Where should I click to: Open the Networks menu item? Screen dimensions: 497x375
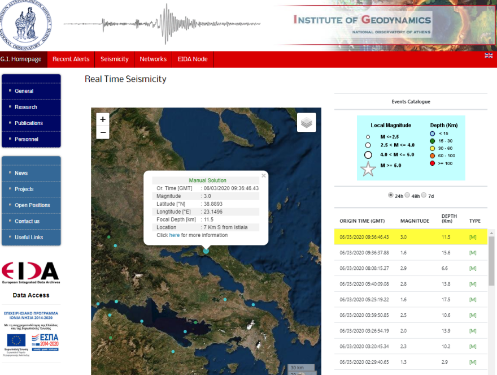[153, 59]
